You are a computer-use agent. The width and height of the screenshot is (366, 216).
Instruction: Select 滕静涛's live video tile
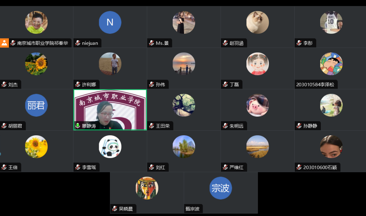tap(110, 110)
